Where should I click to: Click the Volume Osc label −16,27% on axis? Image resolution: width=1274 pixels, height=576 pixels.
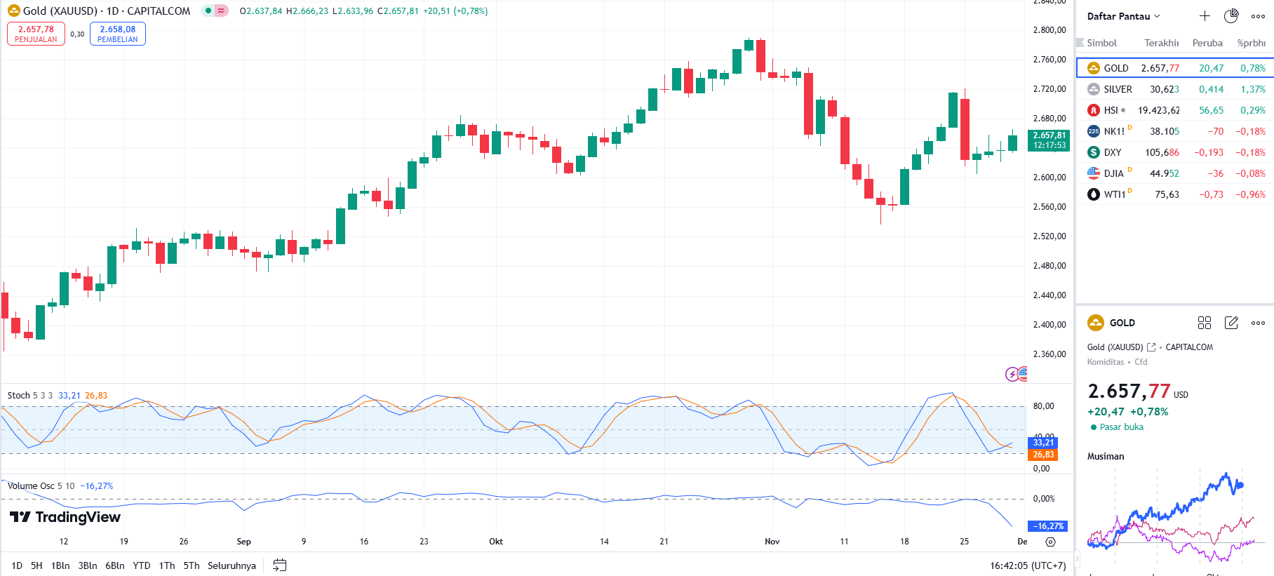(x=1048, y=526)
